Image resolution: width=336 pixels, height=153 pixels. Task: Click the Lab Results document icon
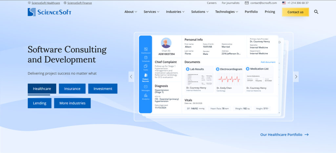coord(188,69)
